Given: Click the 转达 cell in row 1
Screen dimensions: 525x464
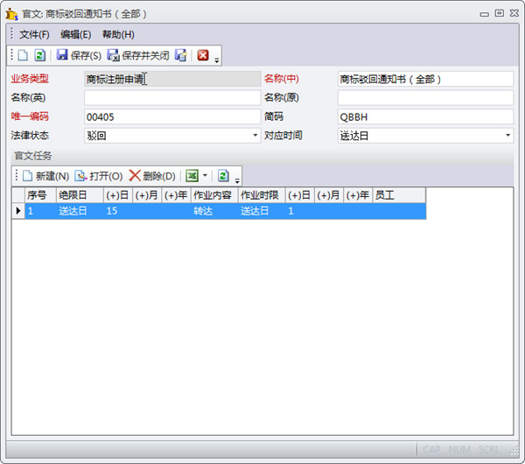Looking at the screenshot, I should click(214, 211).
